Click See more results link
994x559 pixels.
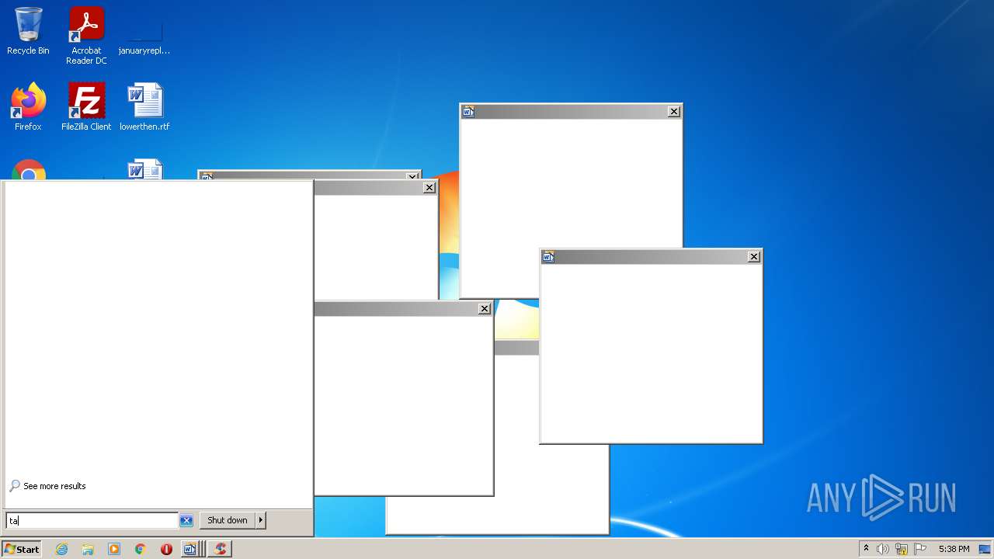[x=54, y=486]
